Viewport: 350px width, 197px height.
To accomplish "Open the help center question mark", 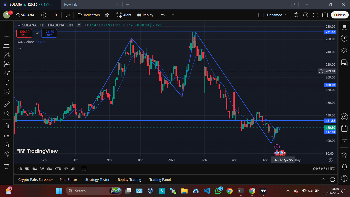I will [344, 178].
